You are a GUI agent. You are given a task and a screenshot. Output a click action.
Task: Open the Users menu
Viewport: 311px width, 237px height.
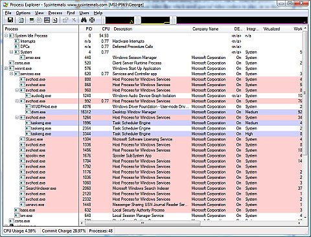pos(84,13)
